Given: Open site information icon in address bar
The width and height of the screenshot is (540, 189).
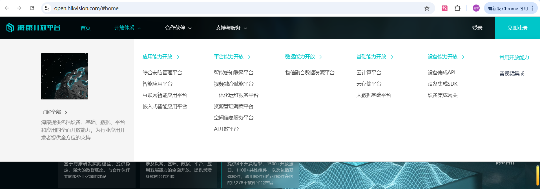Looking at the screenshot, I should pyautogui.click(x=47, y=8).
